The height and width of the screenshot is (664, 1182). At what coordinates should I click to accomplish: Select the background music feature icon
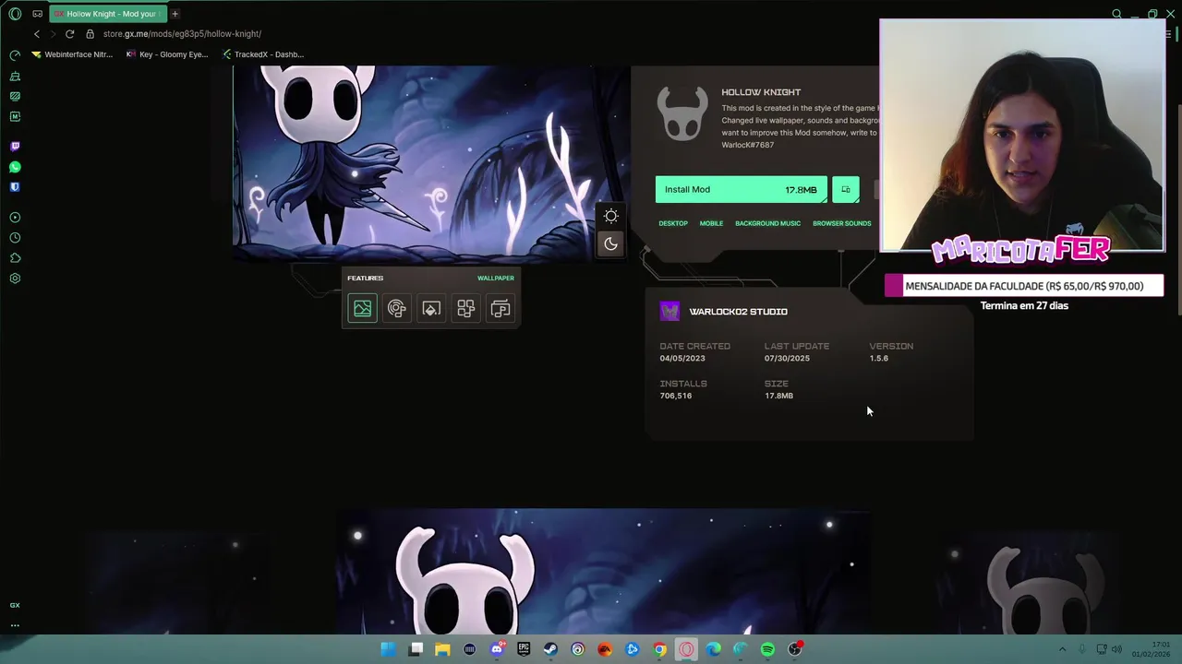pos(501,309)
